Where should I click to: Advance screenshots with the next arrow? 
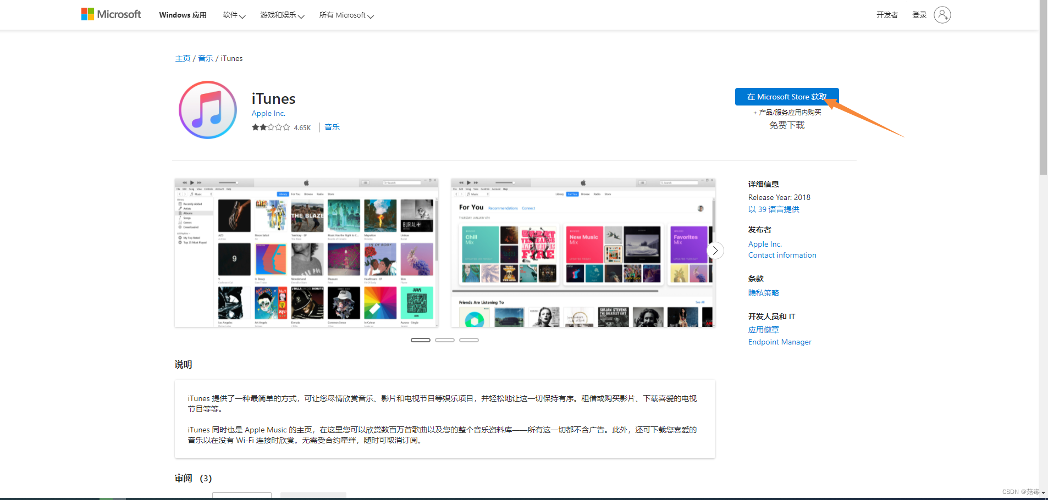click(x=715, y=251)
